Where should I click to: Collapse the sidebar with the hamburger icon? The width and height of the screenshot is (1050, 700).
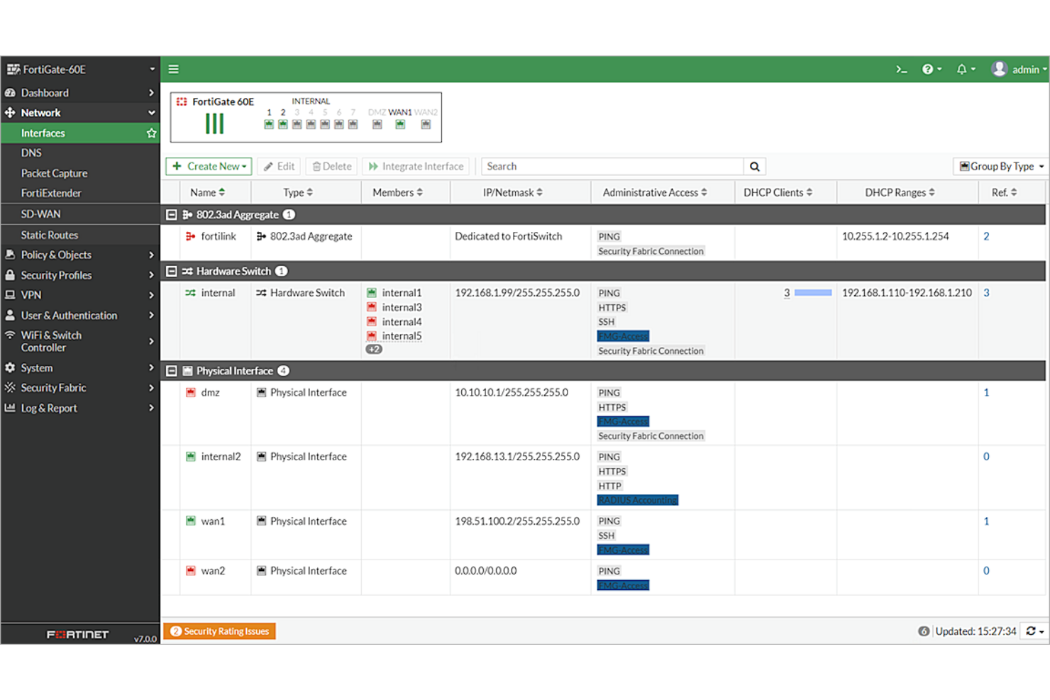(173, 69)
